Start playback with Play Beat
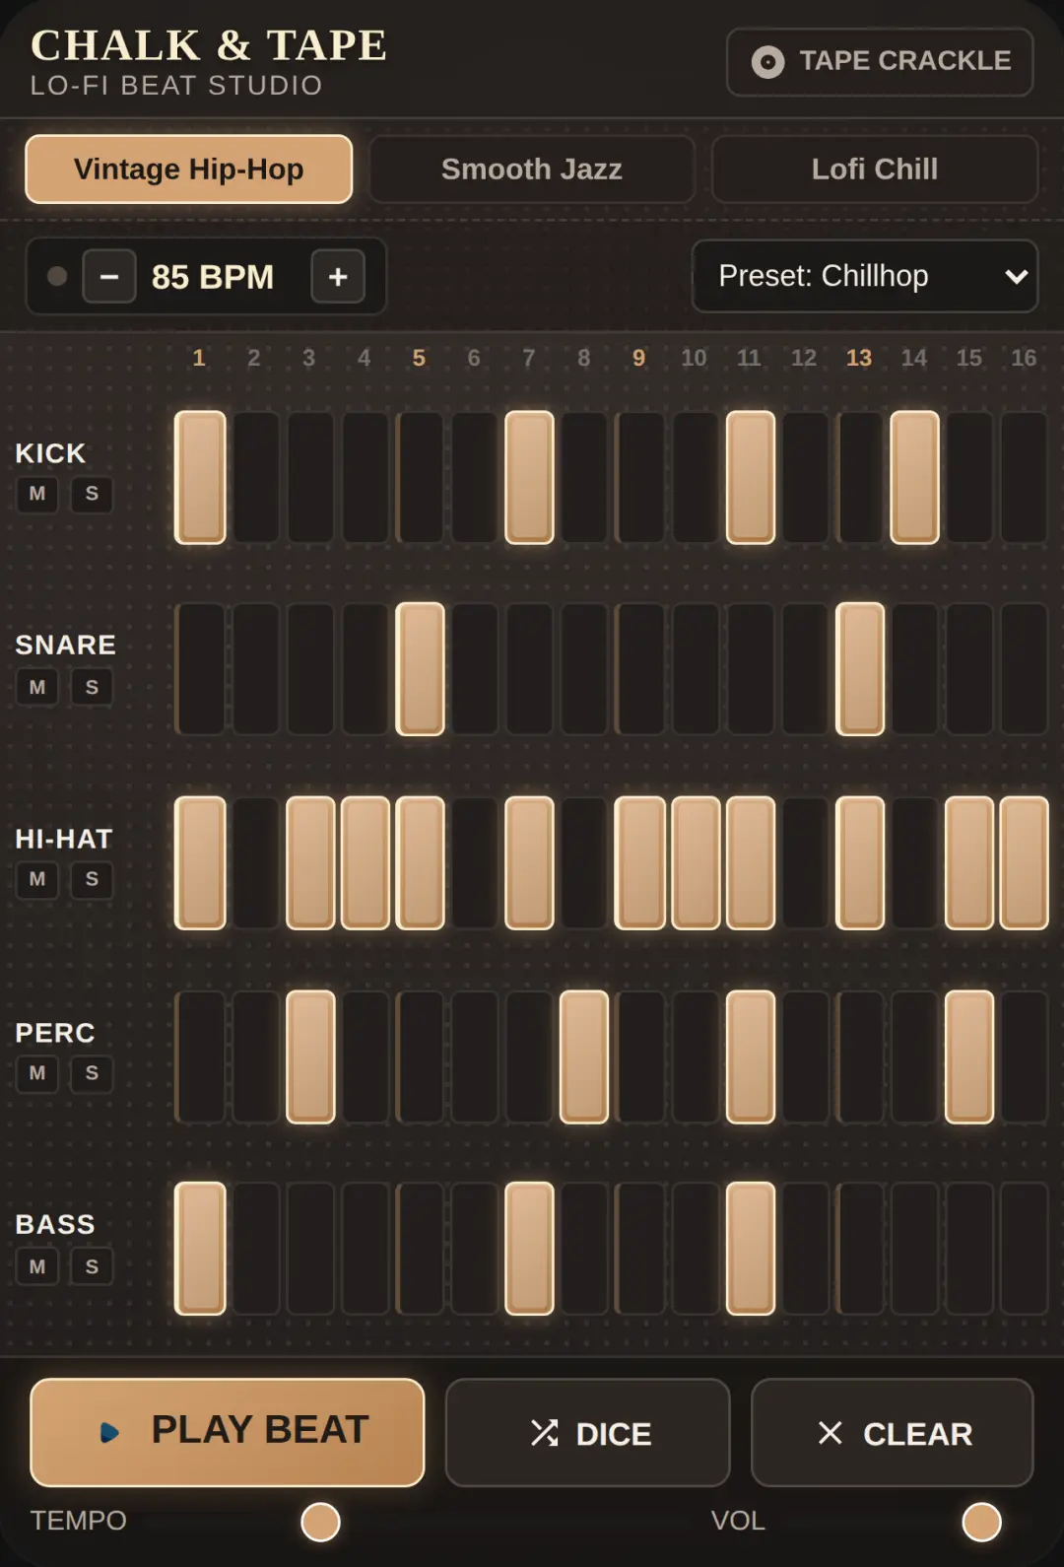The height and width of the screenshot is (1567, 1064). pos(228,1432)
